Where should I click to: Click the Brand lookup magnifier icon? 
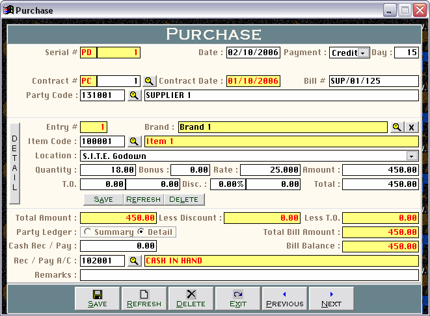click(397, 127)
